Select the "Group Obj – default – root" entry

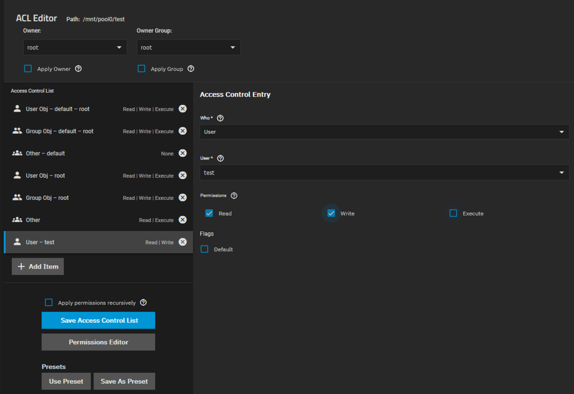(x=78, y=131)
